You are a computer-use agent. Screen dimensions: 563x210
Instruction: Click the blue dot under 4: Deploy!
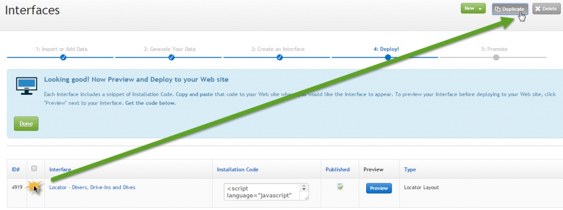388,58
